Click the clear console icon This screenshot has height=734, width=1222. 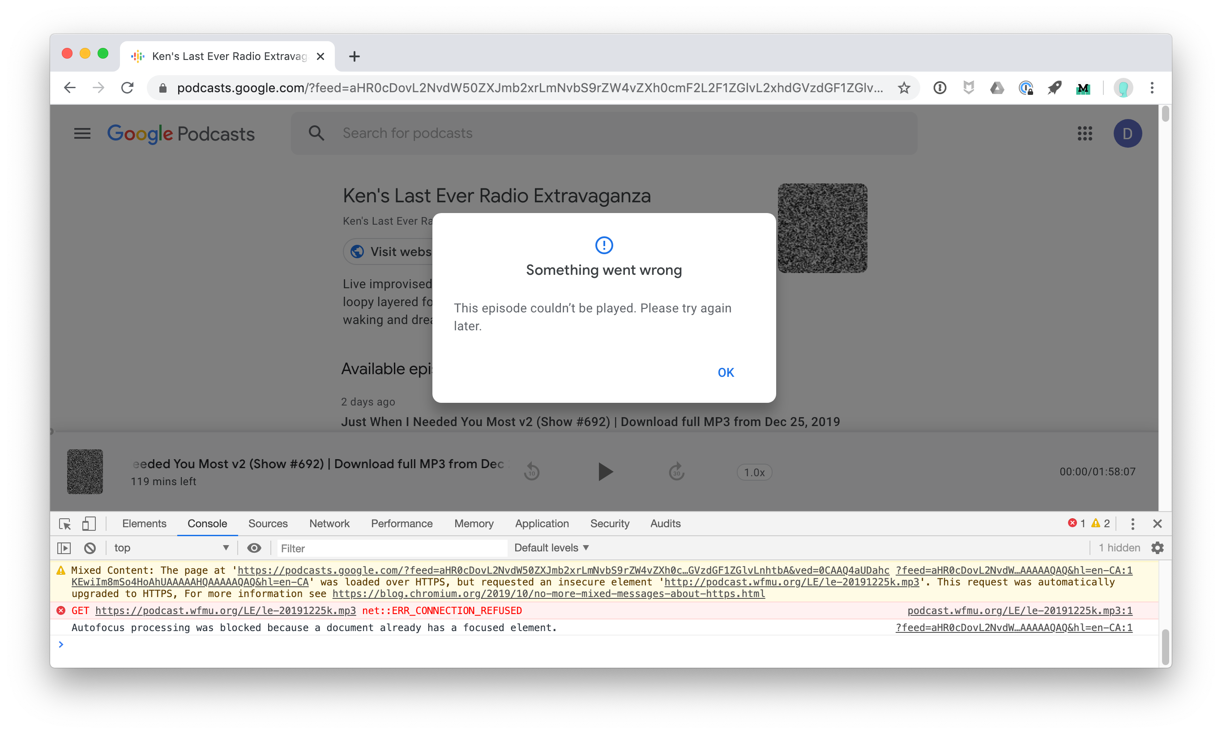coord(90,548)
